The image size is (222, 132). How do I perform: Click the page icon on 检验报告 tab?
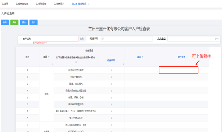[37, 4]
